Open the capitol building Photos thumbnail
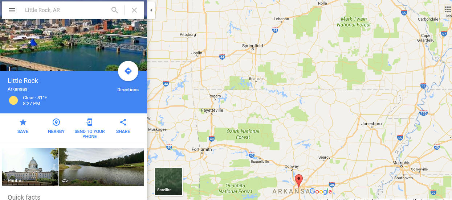 tap(30, 167)
